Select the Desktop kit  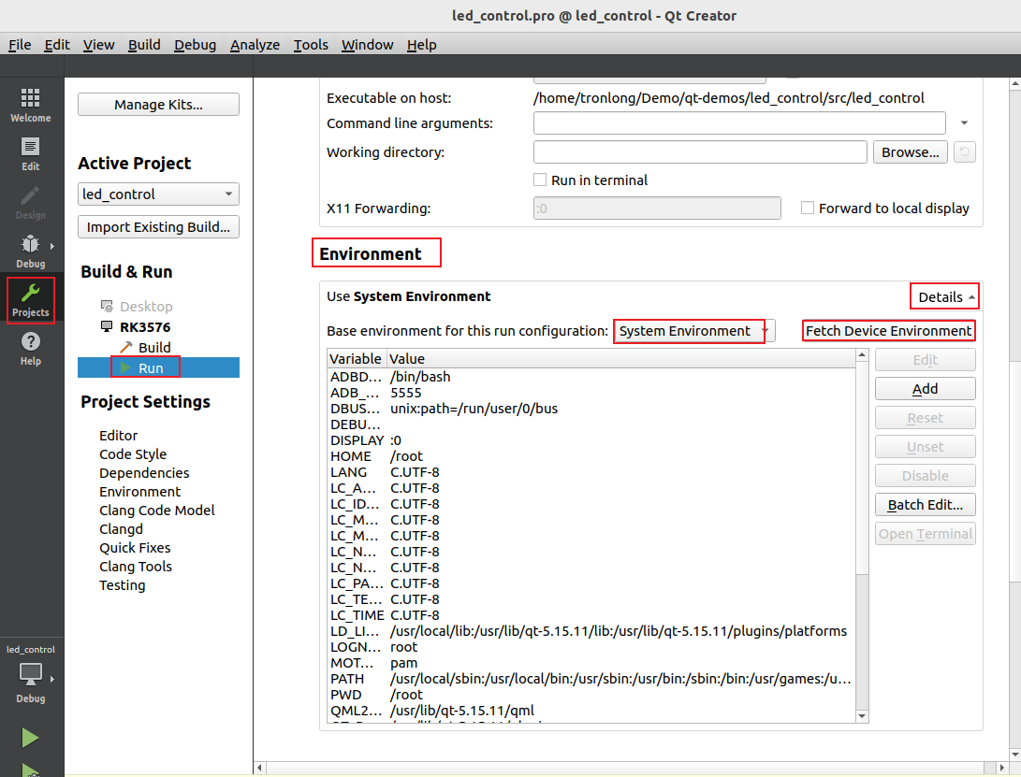[146, 306]
